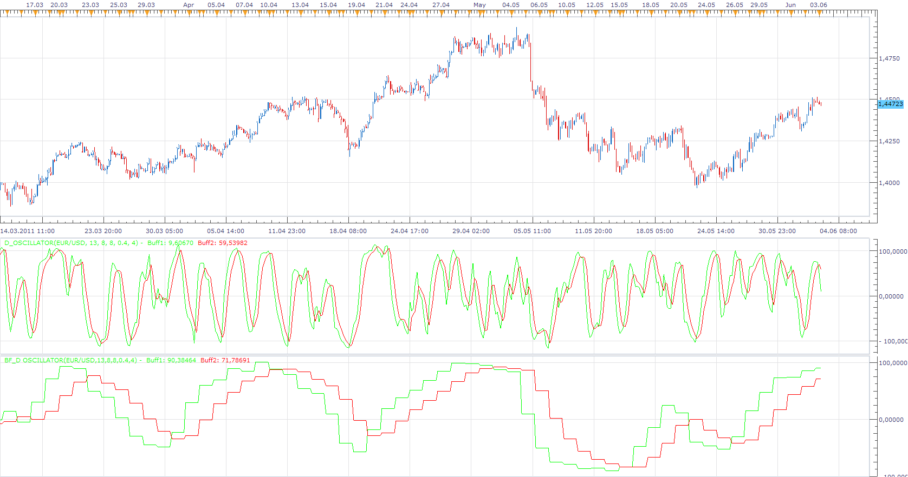908x477 pixels.
Task: Click the Jun month label on top ruler
Action: click(x=791, y=5)
